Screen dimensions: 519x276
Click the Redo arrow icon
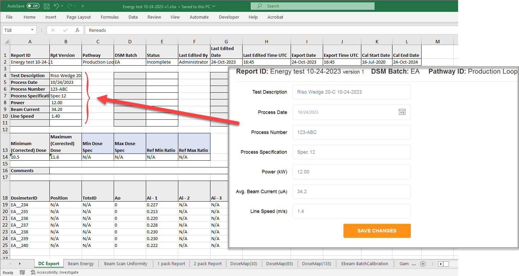(70, 6)
